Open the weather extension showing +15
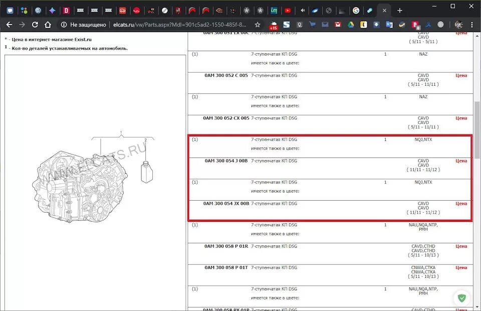 [273, 25]
